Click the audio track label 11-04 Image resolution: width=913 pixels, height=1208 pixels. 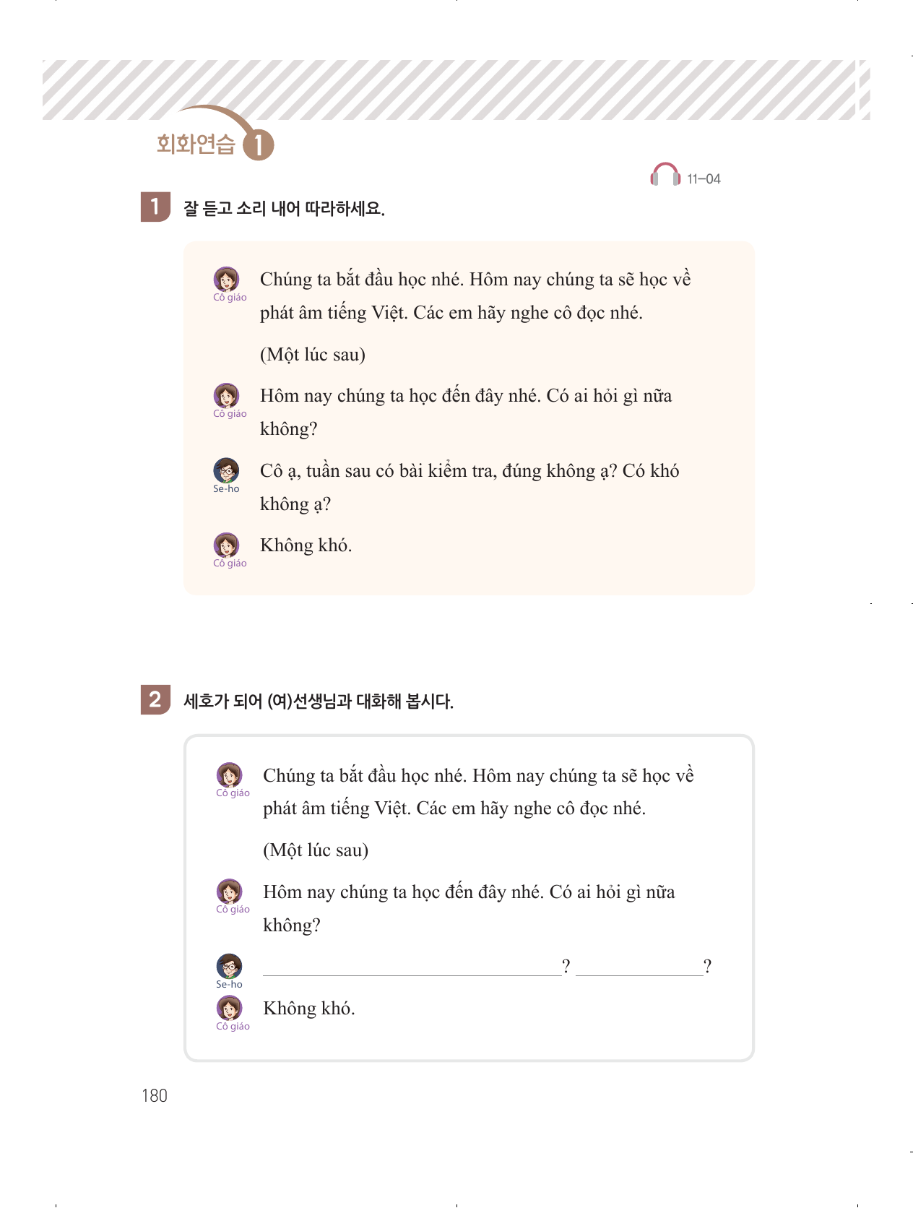[704, 179]
